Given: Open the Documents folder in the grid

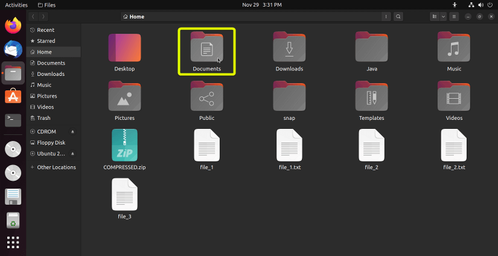Looking at the screenshot, I should 207,46.
